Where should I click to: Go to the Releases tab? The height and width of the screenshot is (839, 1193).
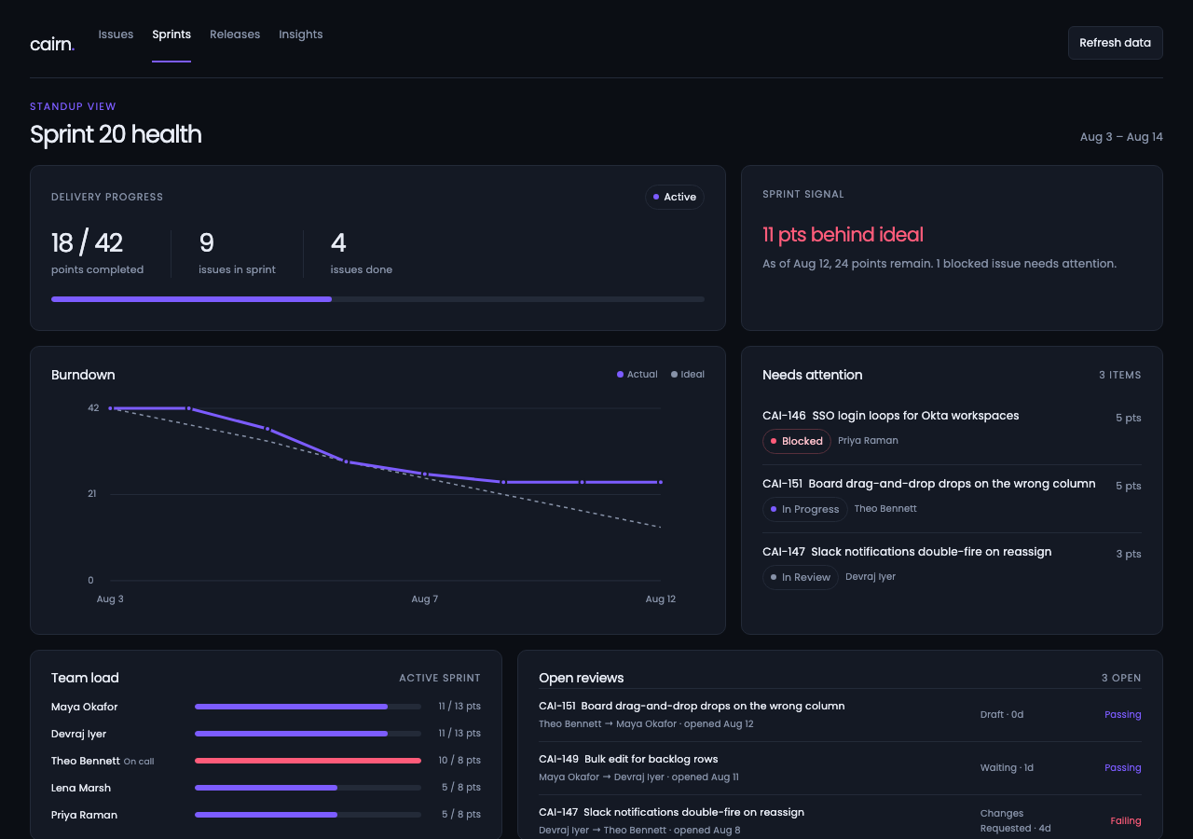click(235, 34)
